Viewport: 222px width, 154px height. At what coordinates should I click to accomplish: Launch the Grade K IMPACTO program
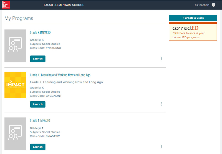38,59
